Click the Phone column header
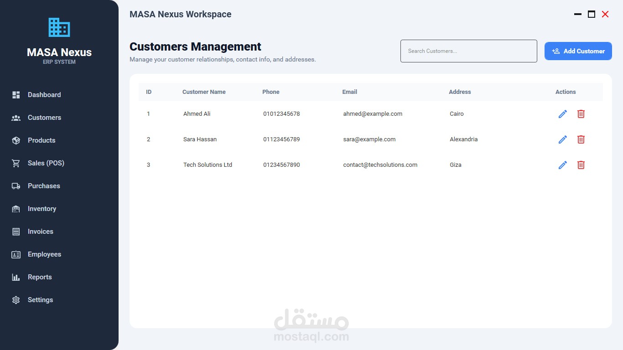 coord(271,92)
